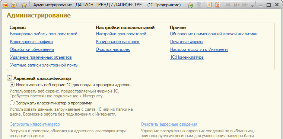Open the calendar icon showing 31
283x139 pixels.
[218, 5]
